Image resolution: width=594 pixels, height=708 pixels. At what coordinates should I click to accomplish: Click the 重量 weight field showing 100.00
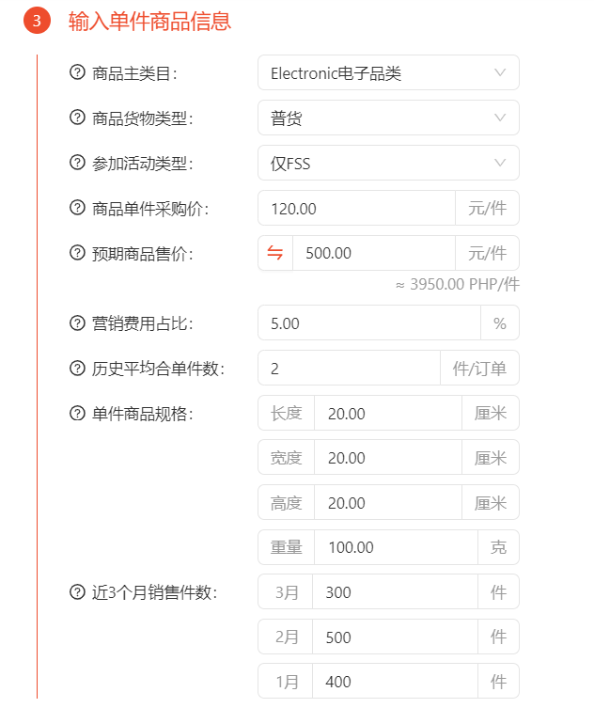coord(395,547)
